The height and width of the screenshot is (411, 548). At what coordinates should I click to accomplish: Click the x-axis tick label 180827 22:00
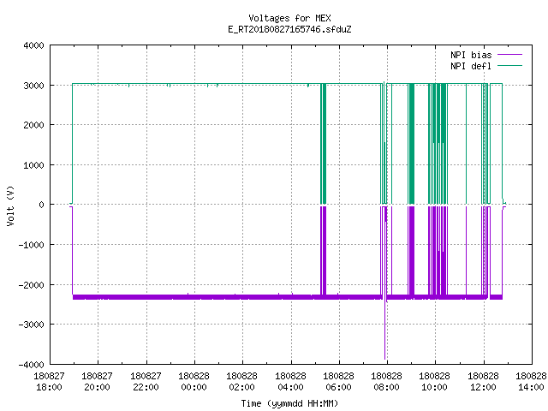[x=146, y=382]
